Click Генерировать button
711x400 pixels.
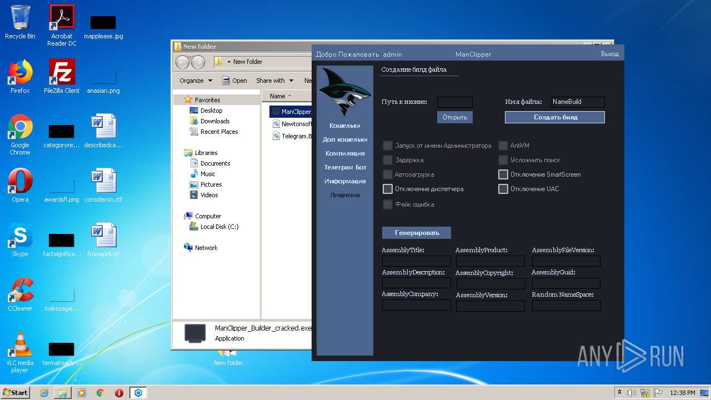417,233
